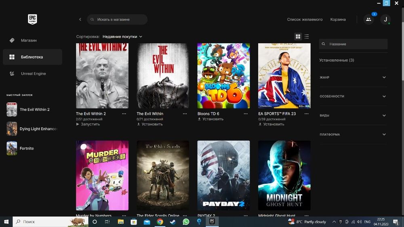The image size is (404, 227).
Task: Open EA SPORTS FIFA 23 cover
Action: [x=284, y=76]
